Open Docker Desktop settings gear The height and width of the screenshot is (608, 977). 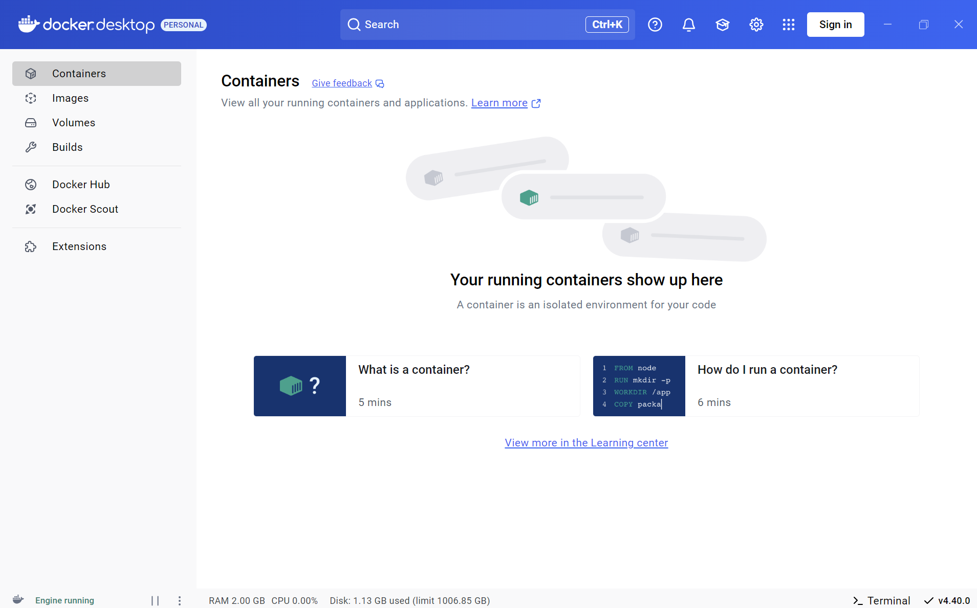pyautogui.click(x=756, y=24)
